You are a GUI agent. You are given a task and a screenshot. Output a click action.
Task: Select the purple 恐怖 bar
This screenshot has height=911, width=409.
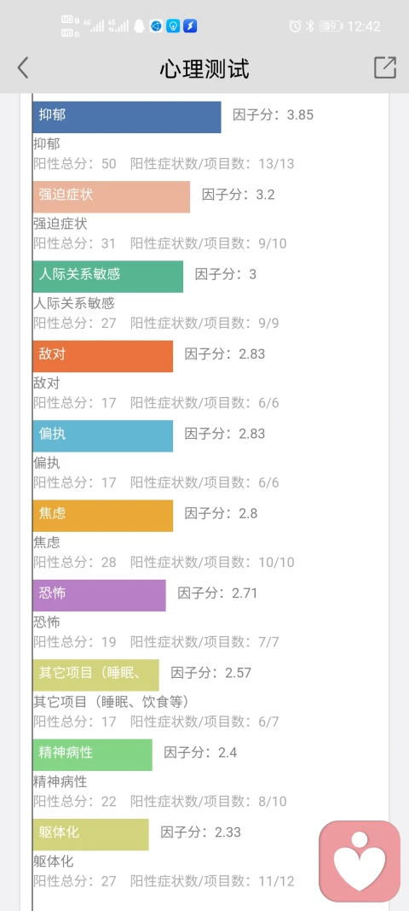point(99,595)
